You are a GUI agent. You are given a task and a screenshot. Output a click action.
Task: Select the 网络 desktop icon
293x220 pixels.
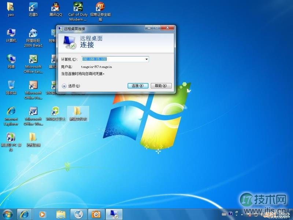11,61
